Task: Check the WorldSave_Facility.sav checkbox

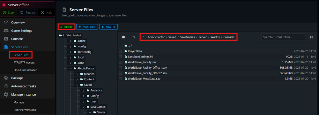Action: coord(121,62)
